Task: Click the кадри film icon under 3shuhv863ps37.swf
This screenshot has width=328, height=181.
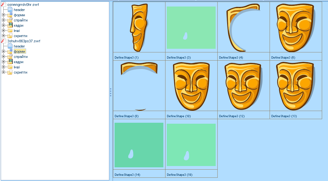Action: [x=10, y=62]
